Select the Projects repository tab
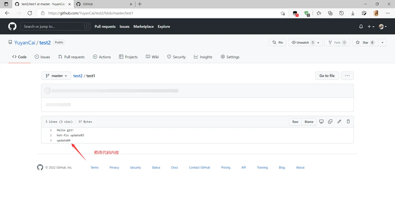Image resolution: width=395 pixels, height=212 pixels. 128,57
